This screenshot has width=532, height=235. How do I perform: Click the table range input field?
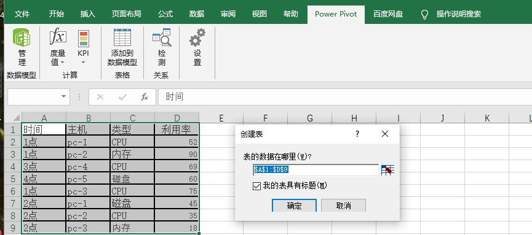[x=316, y=170]
